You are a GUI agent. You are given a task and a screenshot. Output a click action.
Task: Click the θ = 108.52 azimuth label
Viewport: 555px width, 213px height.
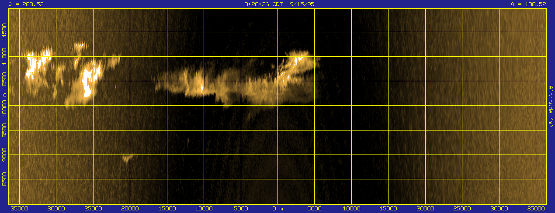(x=529, y=4)
